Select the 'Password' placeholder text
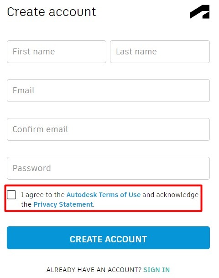219x278 pixels. pyautogui.click(x=32, y=168)
